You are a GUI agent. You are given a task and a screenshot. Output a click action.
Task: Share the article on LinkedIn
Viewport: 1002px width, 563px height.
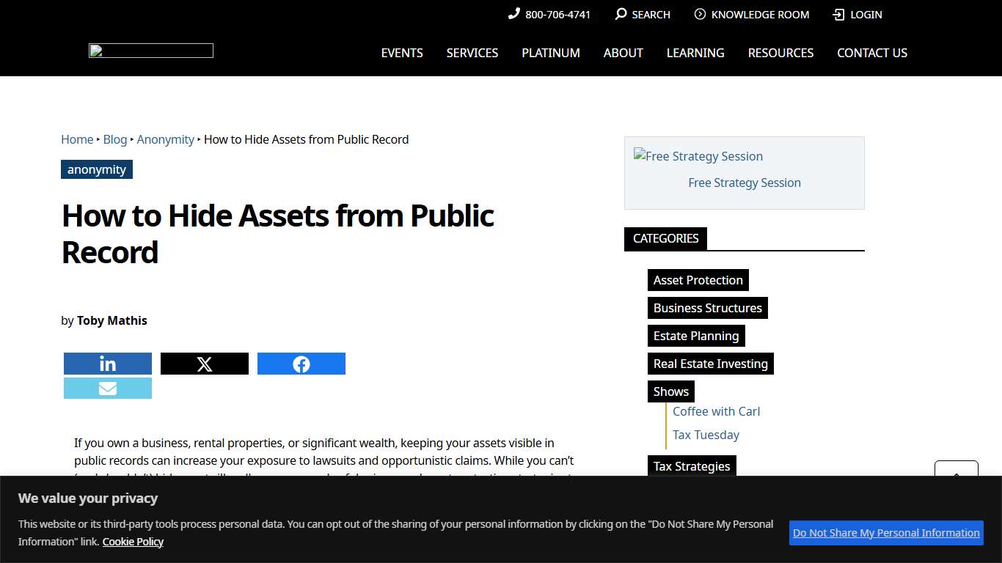point(107,363)
